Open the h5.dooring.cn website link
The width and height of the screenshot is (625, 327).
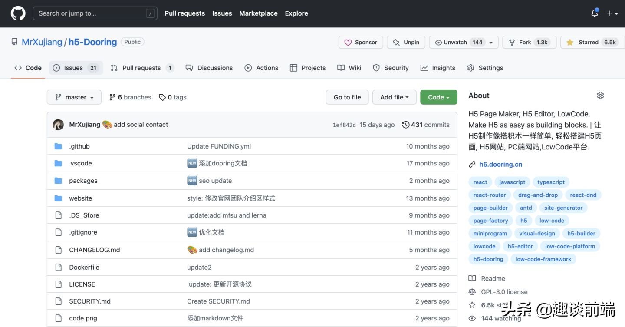coord(500,165)
